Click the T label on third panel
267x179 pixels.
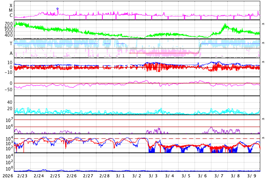(x=11, y=43)
